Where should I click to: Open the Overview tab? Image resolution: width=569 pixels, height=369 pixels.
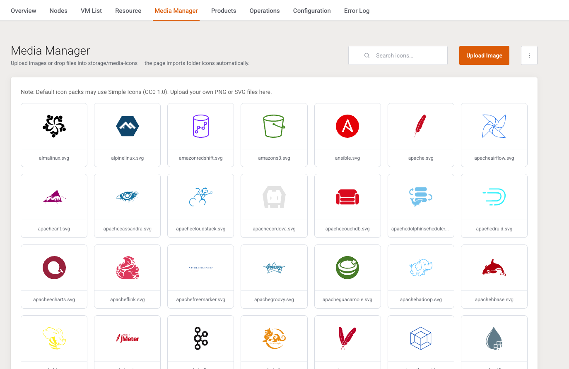coord(24,11)
